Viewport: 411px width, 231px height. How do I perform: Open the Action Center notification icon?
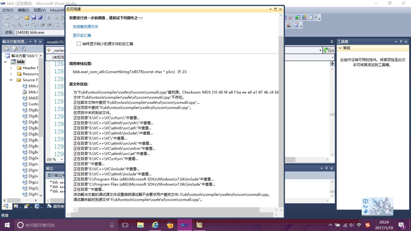pos(401,225)
